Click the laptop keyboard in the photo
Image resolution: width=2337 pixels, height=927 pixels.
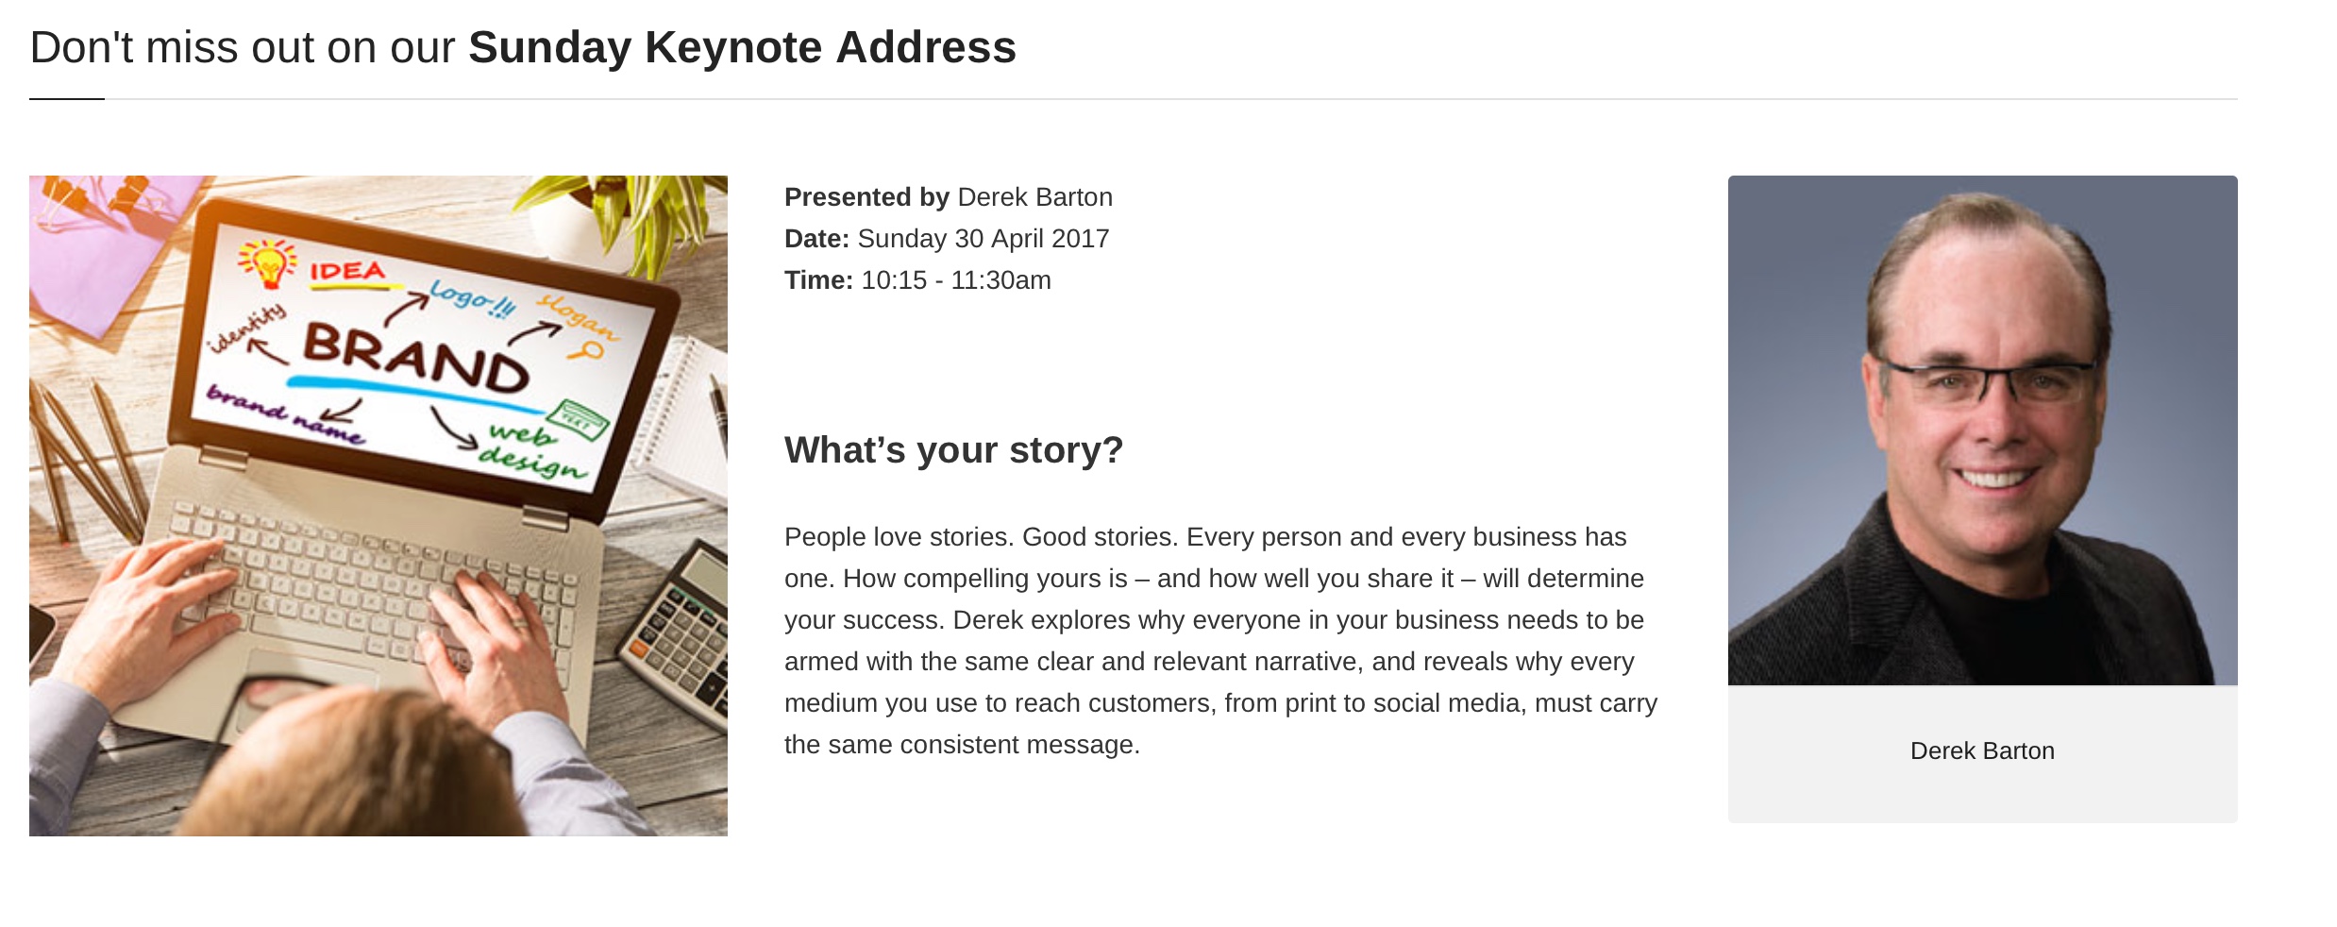pyautogui.click(x=378, y=585)
